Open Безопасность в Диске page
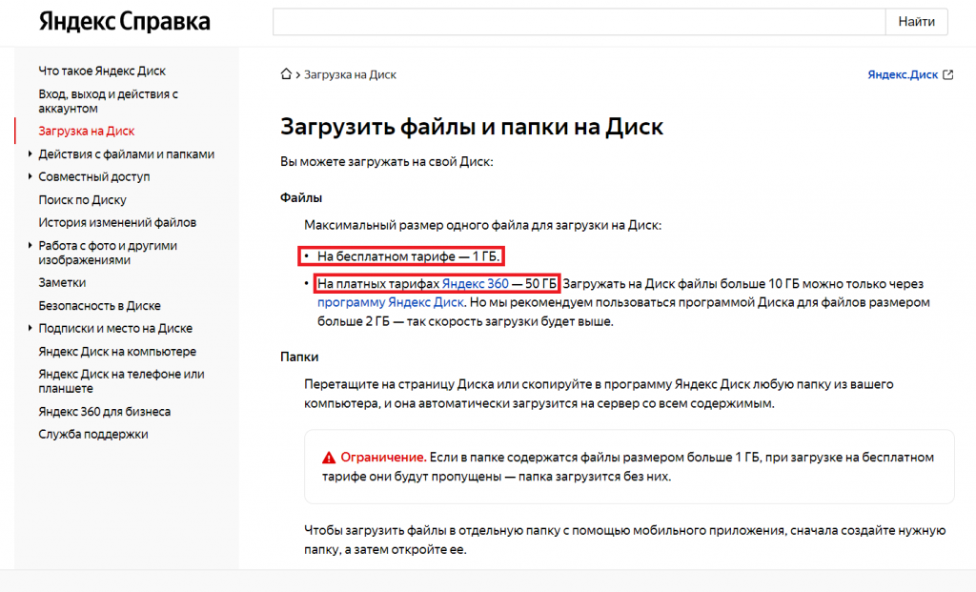The height and width of the screenshot is (592, 976). click(x=99, y=306)
